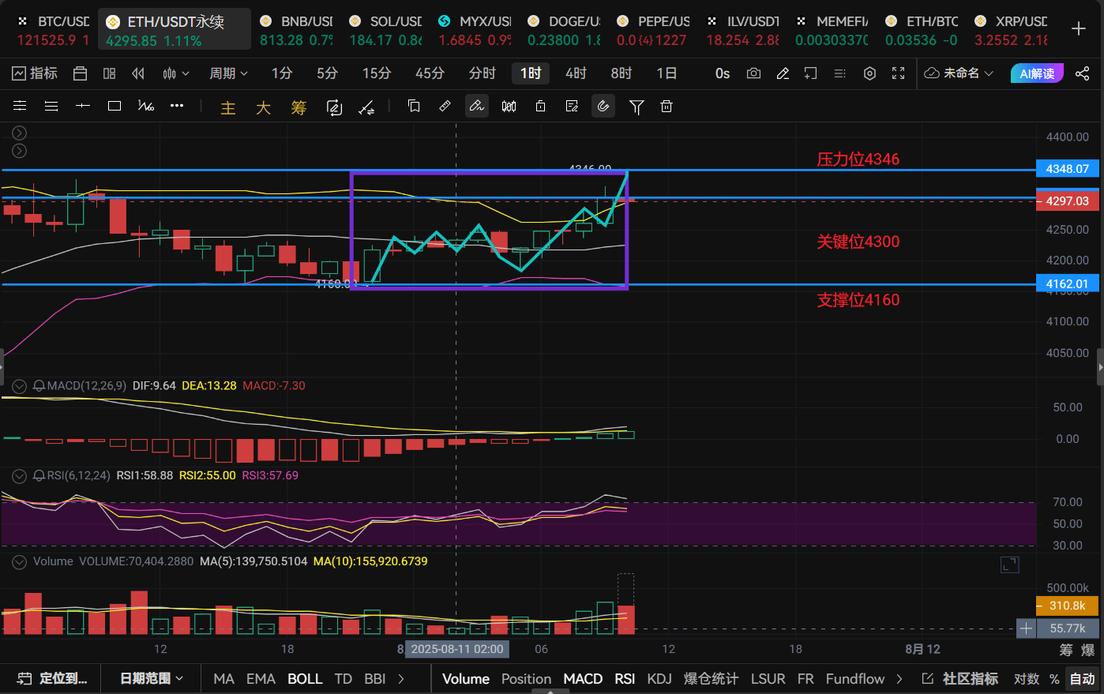Open more drawing tools via three dots
This screenshot has height=694, width=1104.
pos(177,106)
